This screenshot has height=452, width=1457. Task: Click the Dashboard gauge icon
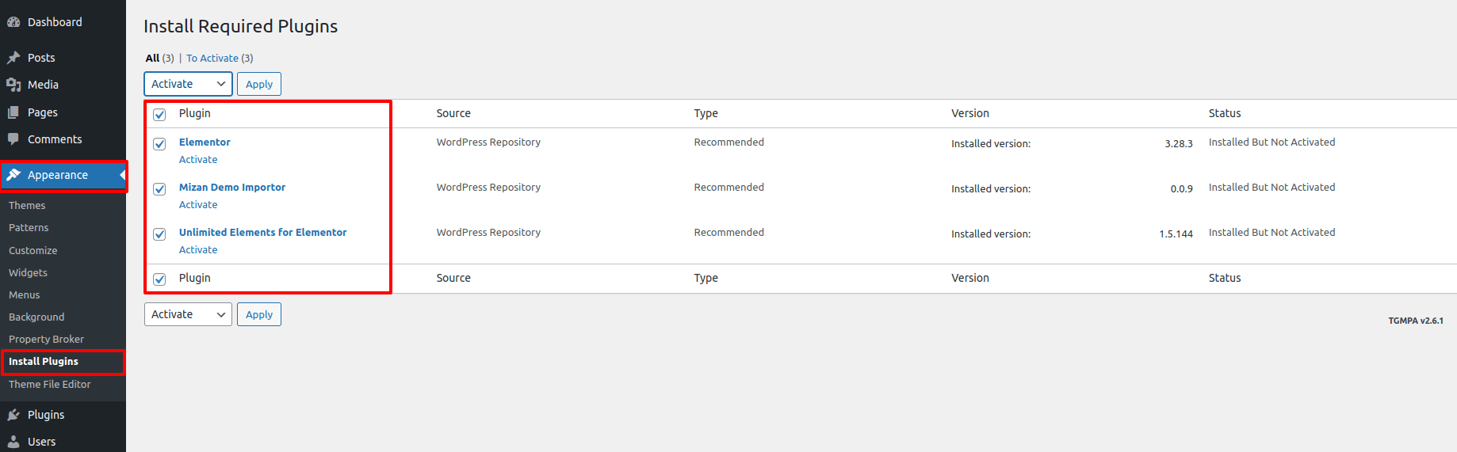click(x=13, y=22)
